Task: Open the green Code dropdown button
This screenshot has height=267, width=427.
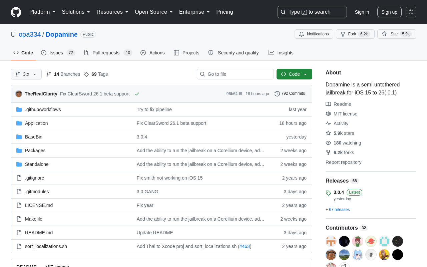Action: tap(294, 74)
